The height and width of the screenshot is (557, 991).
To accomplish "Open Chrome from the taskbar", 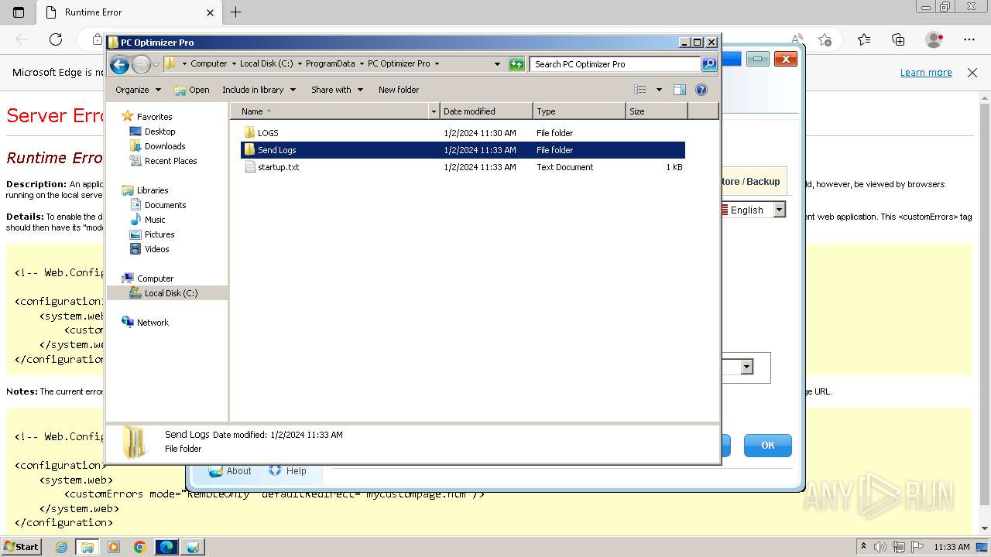I will (x=139, y=547).
